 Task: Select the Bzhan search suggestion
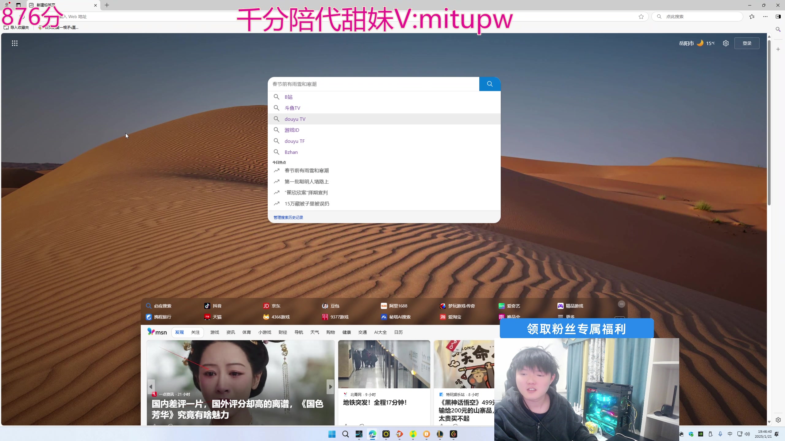click(384, 152)
